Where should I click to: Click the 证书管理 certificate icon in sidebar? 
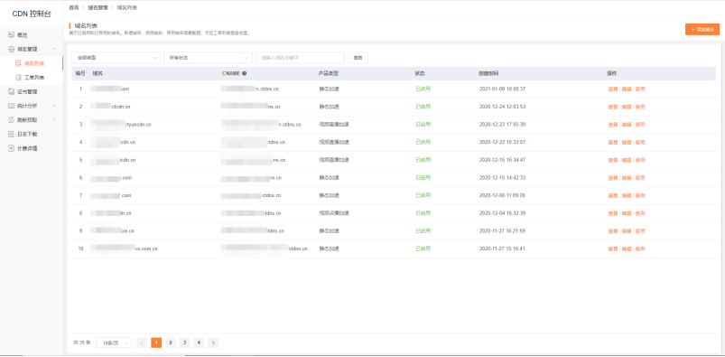click(11, 91)
